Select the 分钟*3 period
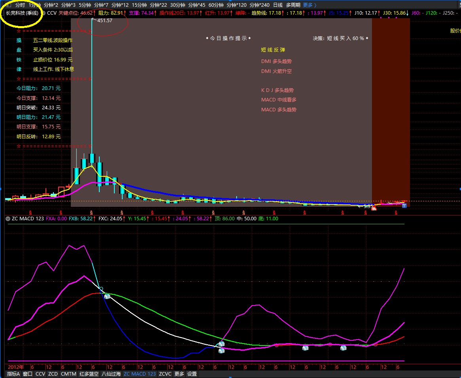 68,5
